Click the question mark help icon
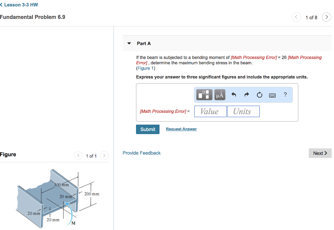The height and width of the screenshot is (230, 334). coord(285,95)
